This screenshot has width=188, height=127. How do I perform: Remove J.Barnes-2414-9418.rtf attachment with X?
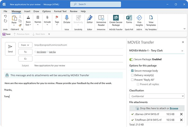[181, 114]
